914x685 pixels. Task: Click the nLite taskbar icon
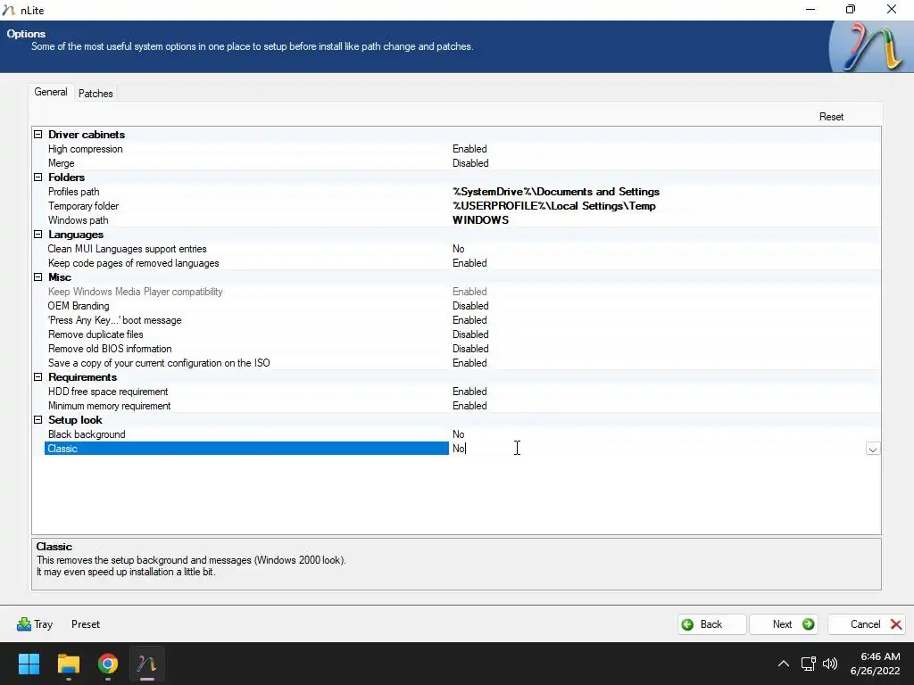tap(147, 664)
